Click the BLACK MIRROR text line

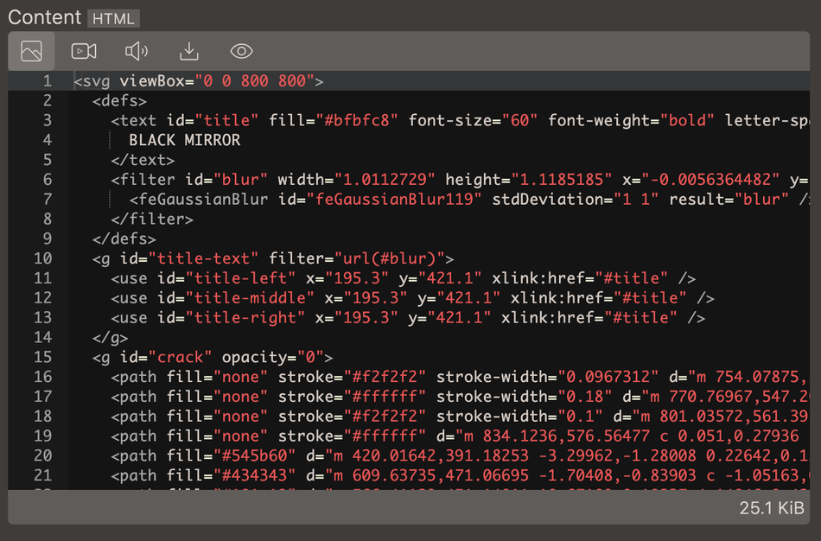pos(185,140)
